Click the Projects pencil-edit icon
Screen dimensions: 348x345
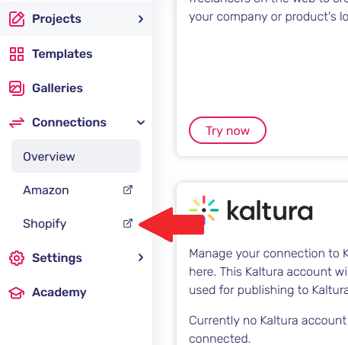(17, 19)
